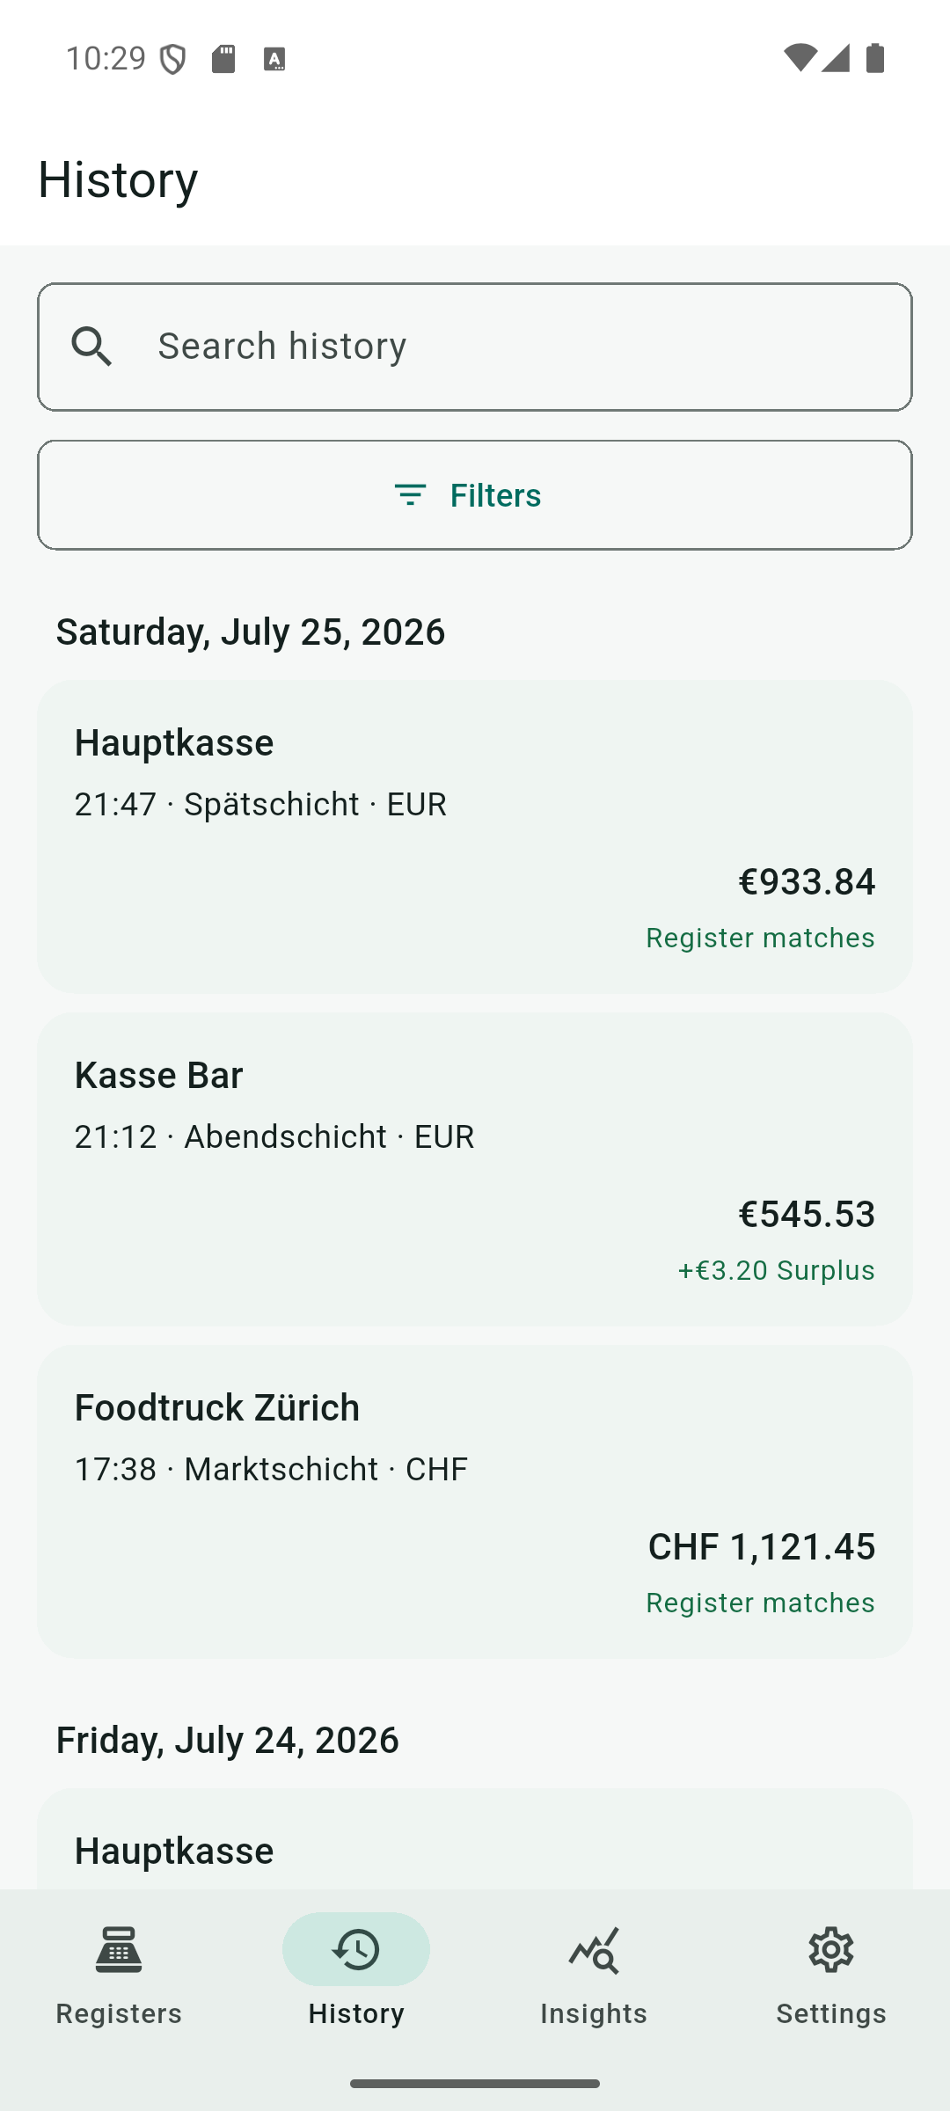Tap the search magnifier icon
The width and height of the screenshot is (950, 2111).
coord(92,347)
